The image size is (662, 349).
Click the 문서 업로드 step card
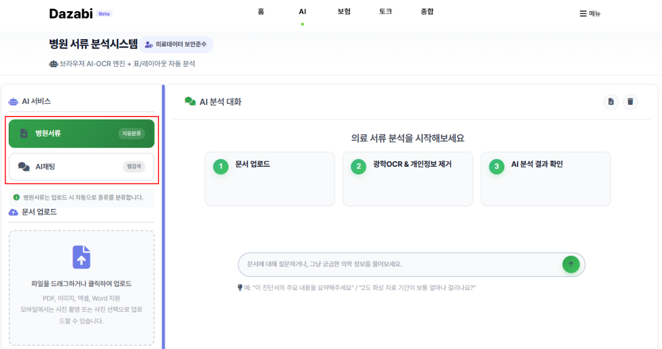coord(270,178)
